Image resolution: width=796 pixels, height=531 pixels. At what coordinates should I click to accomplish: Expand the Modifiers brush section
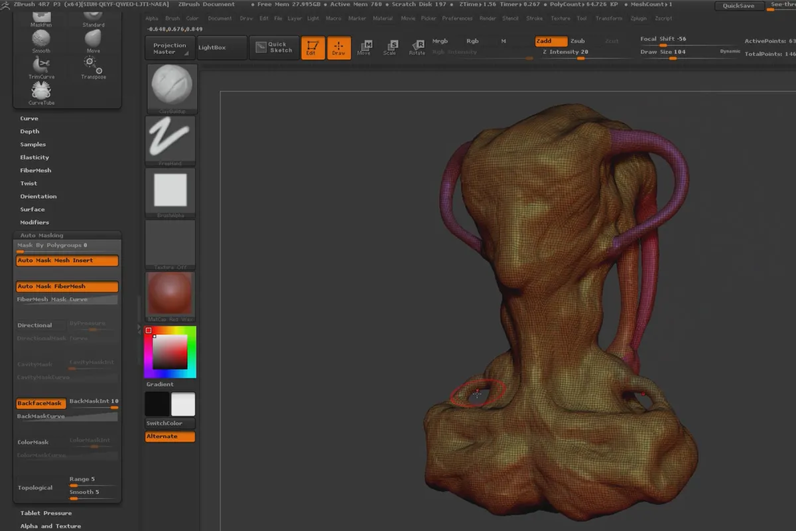point(34,222)
